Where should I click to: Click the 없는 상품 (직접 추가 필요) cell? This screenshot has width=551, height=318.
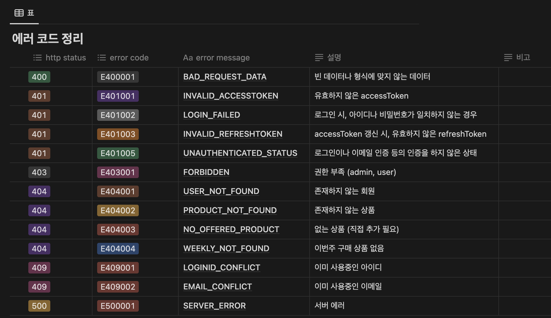click(x=404, y=230)
